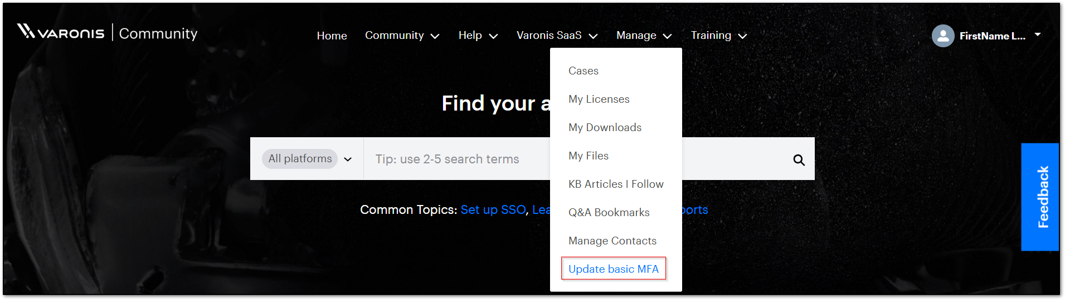Open the Training menu
The image size is (1065, 300).
718,36
